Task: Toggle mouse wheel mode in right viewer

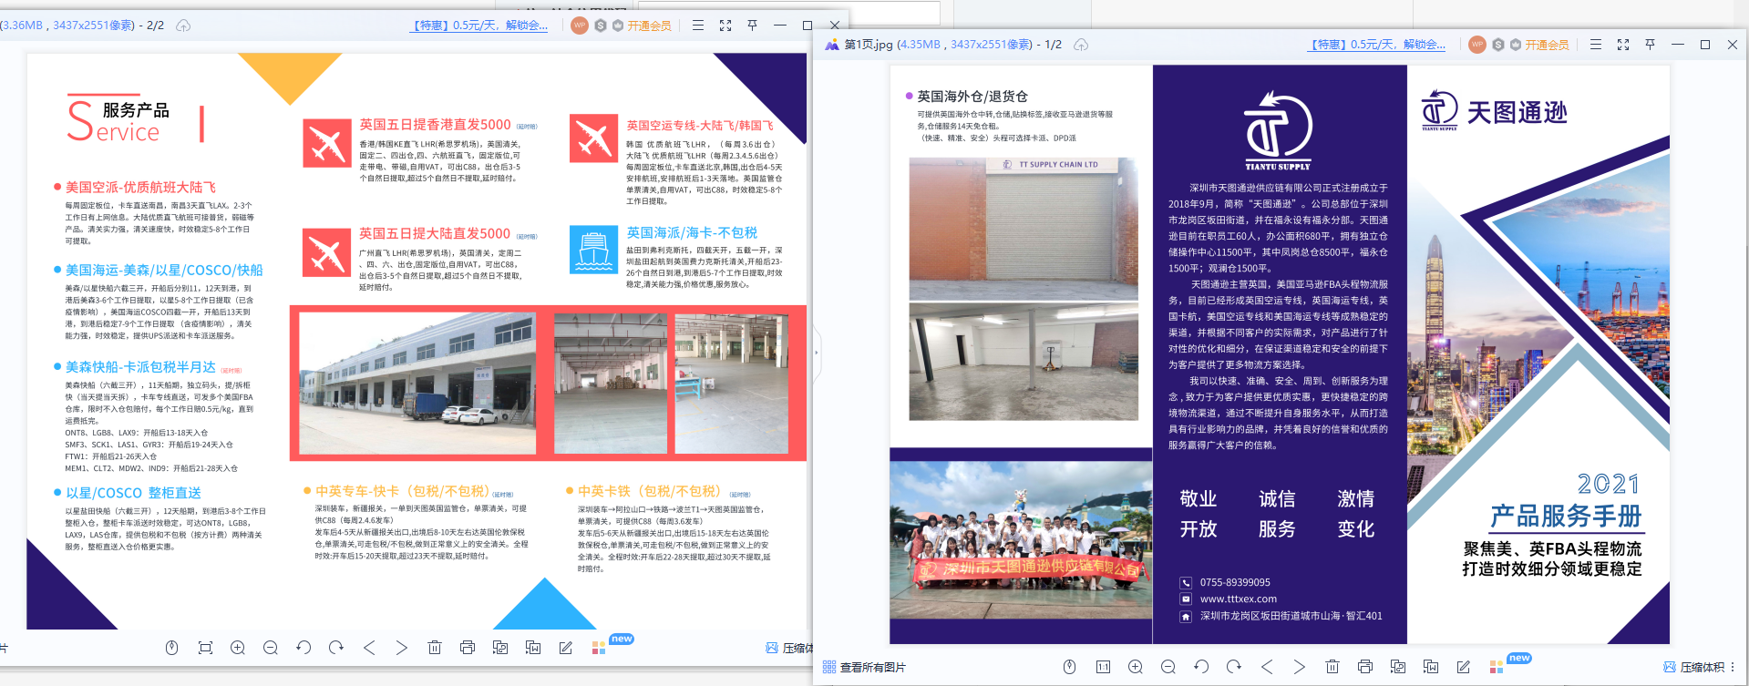Action: [1070, 667]
